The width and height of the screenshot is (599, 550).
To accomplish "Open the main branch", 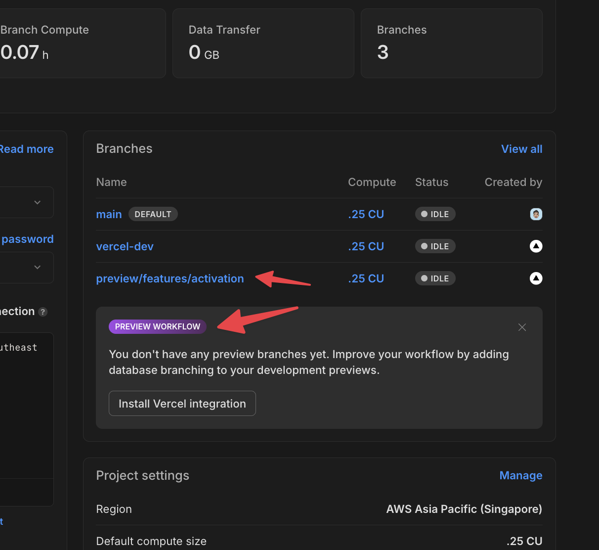I will coord(109,214).
